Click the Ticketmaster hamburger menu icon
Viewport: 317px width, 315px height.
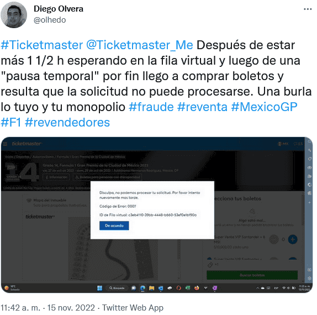click(5, 144)
